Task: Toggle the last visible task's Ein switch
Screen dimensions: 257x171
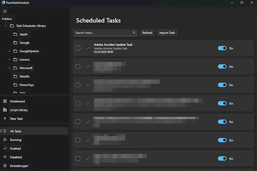Action: (222, 159)
